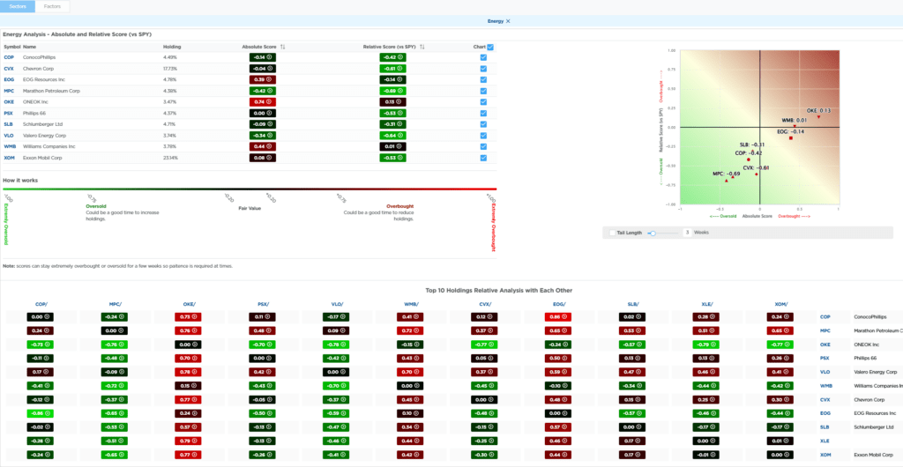Select the VLO row label in matrix
903x467 pixels.
coord(825,372)
